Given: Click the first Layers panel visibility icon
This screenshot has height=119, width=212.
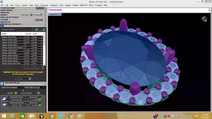Looking at the screenshot, I should [x=37, y=20].
